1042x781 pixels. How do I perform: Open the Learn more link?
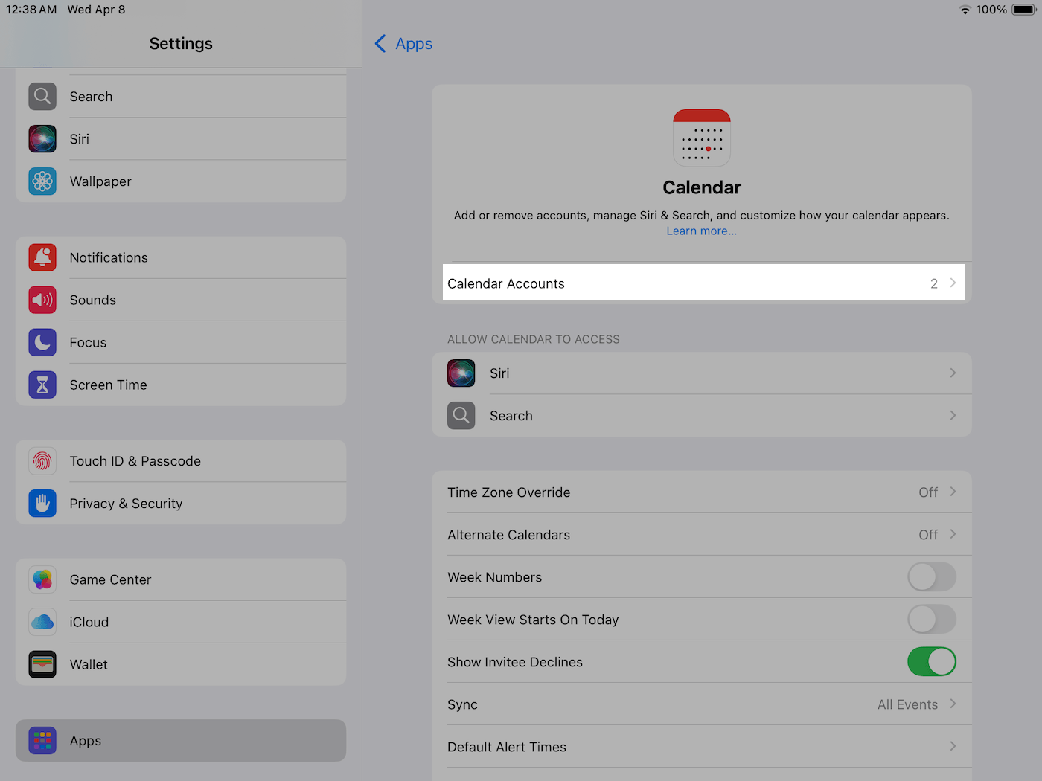click(x=701, y=231)
